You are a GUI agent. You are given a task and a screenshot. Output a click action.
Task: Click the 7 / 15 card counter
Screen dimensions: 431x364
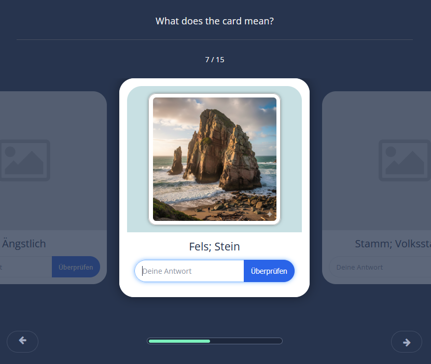(214, 60)
